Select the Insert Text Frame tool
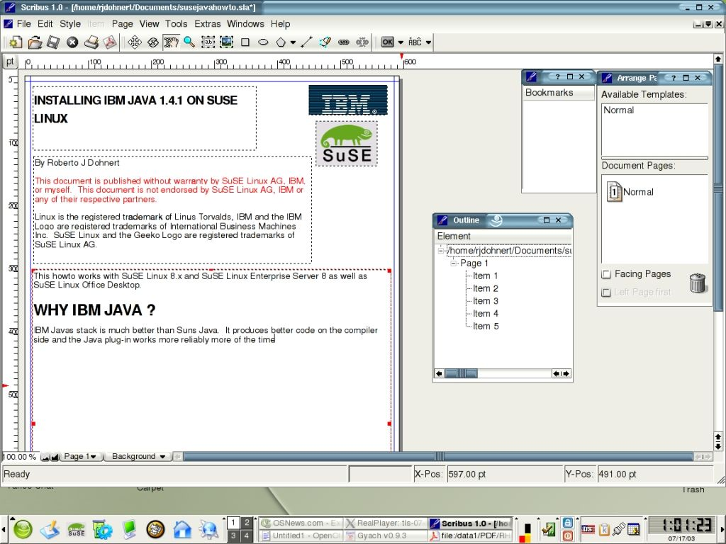The image size is (726, 544). point(208,42)
